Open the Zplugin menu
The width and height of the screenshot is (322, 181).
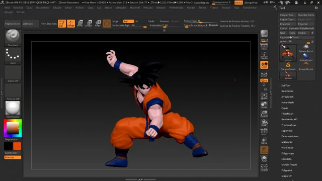coord(9,12)
